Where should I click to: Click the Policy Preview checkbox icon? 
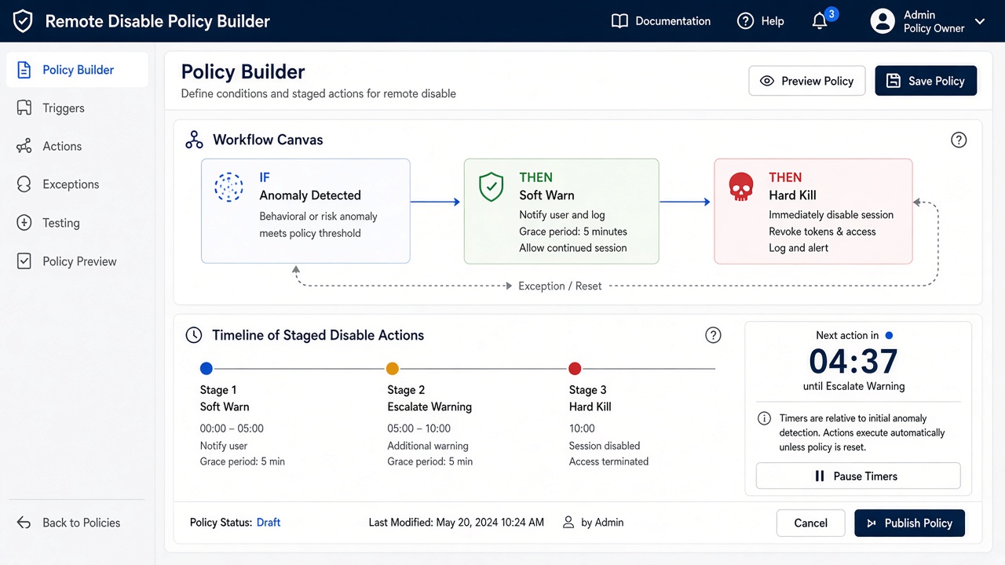(24, 261)
